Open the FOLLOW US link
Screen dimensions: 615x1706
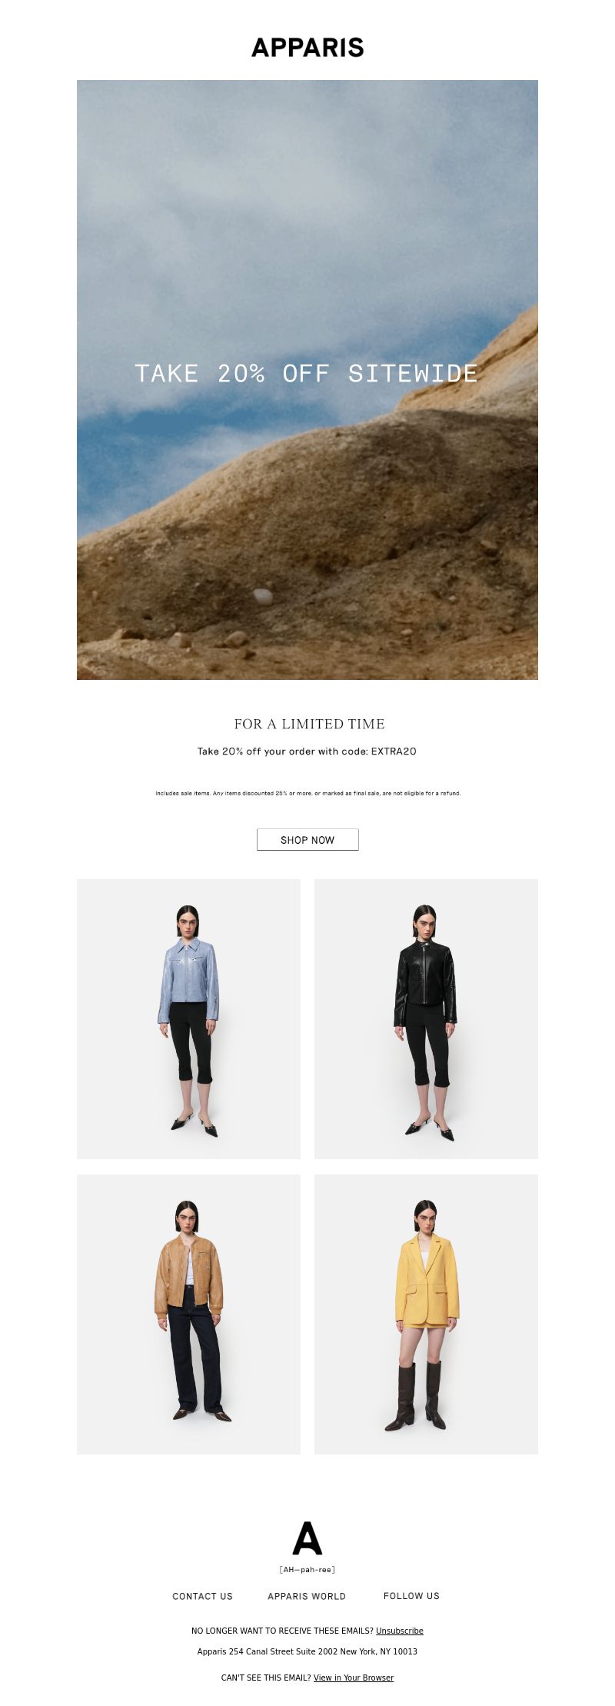tap(411, 1596)
